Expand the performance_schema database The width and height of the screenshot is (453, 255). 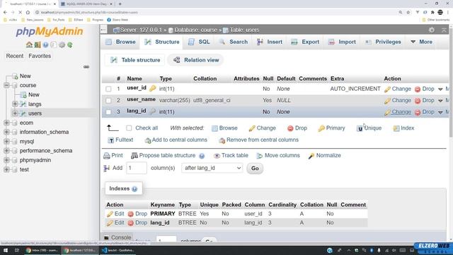click(x=6, y=151)
